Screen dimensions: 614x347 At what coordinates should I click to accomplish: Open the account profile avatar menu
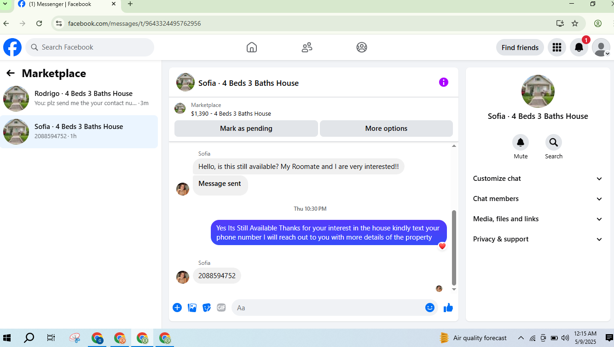(x=601, y=47)
